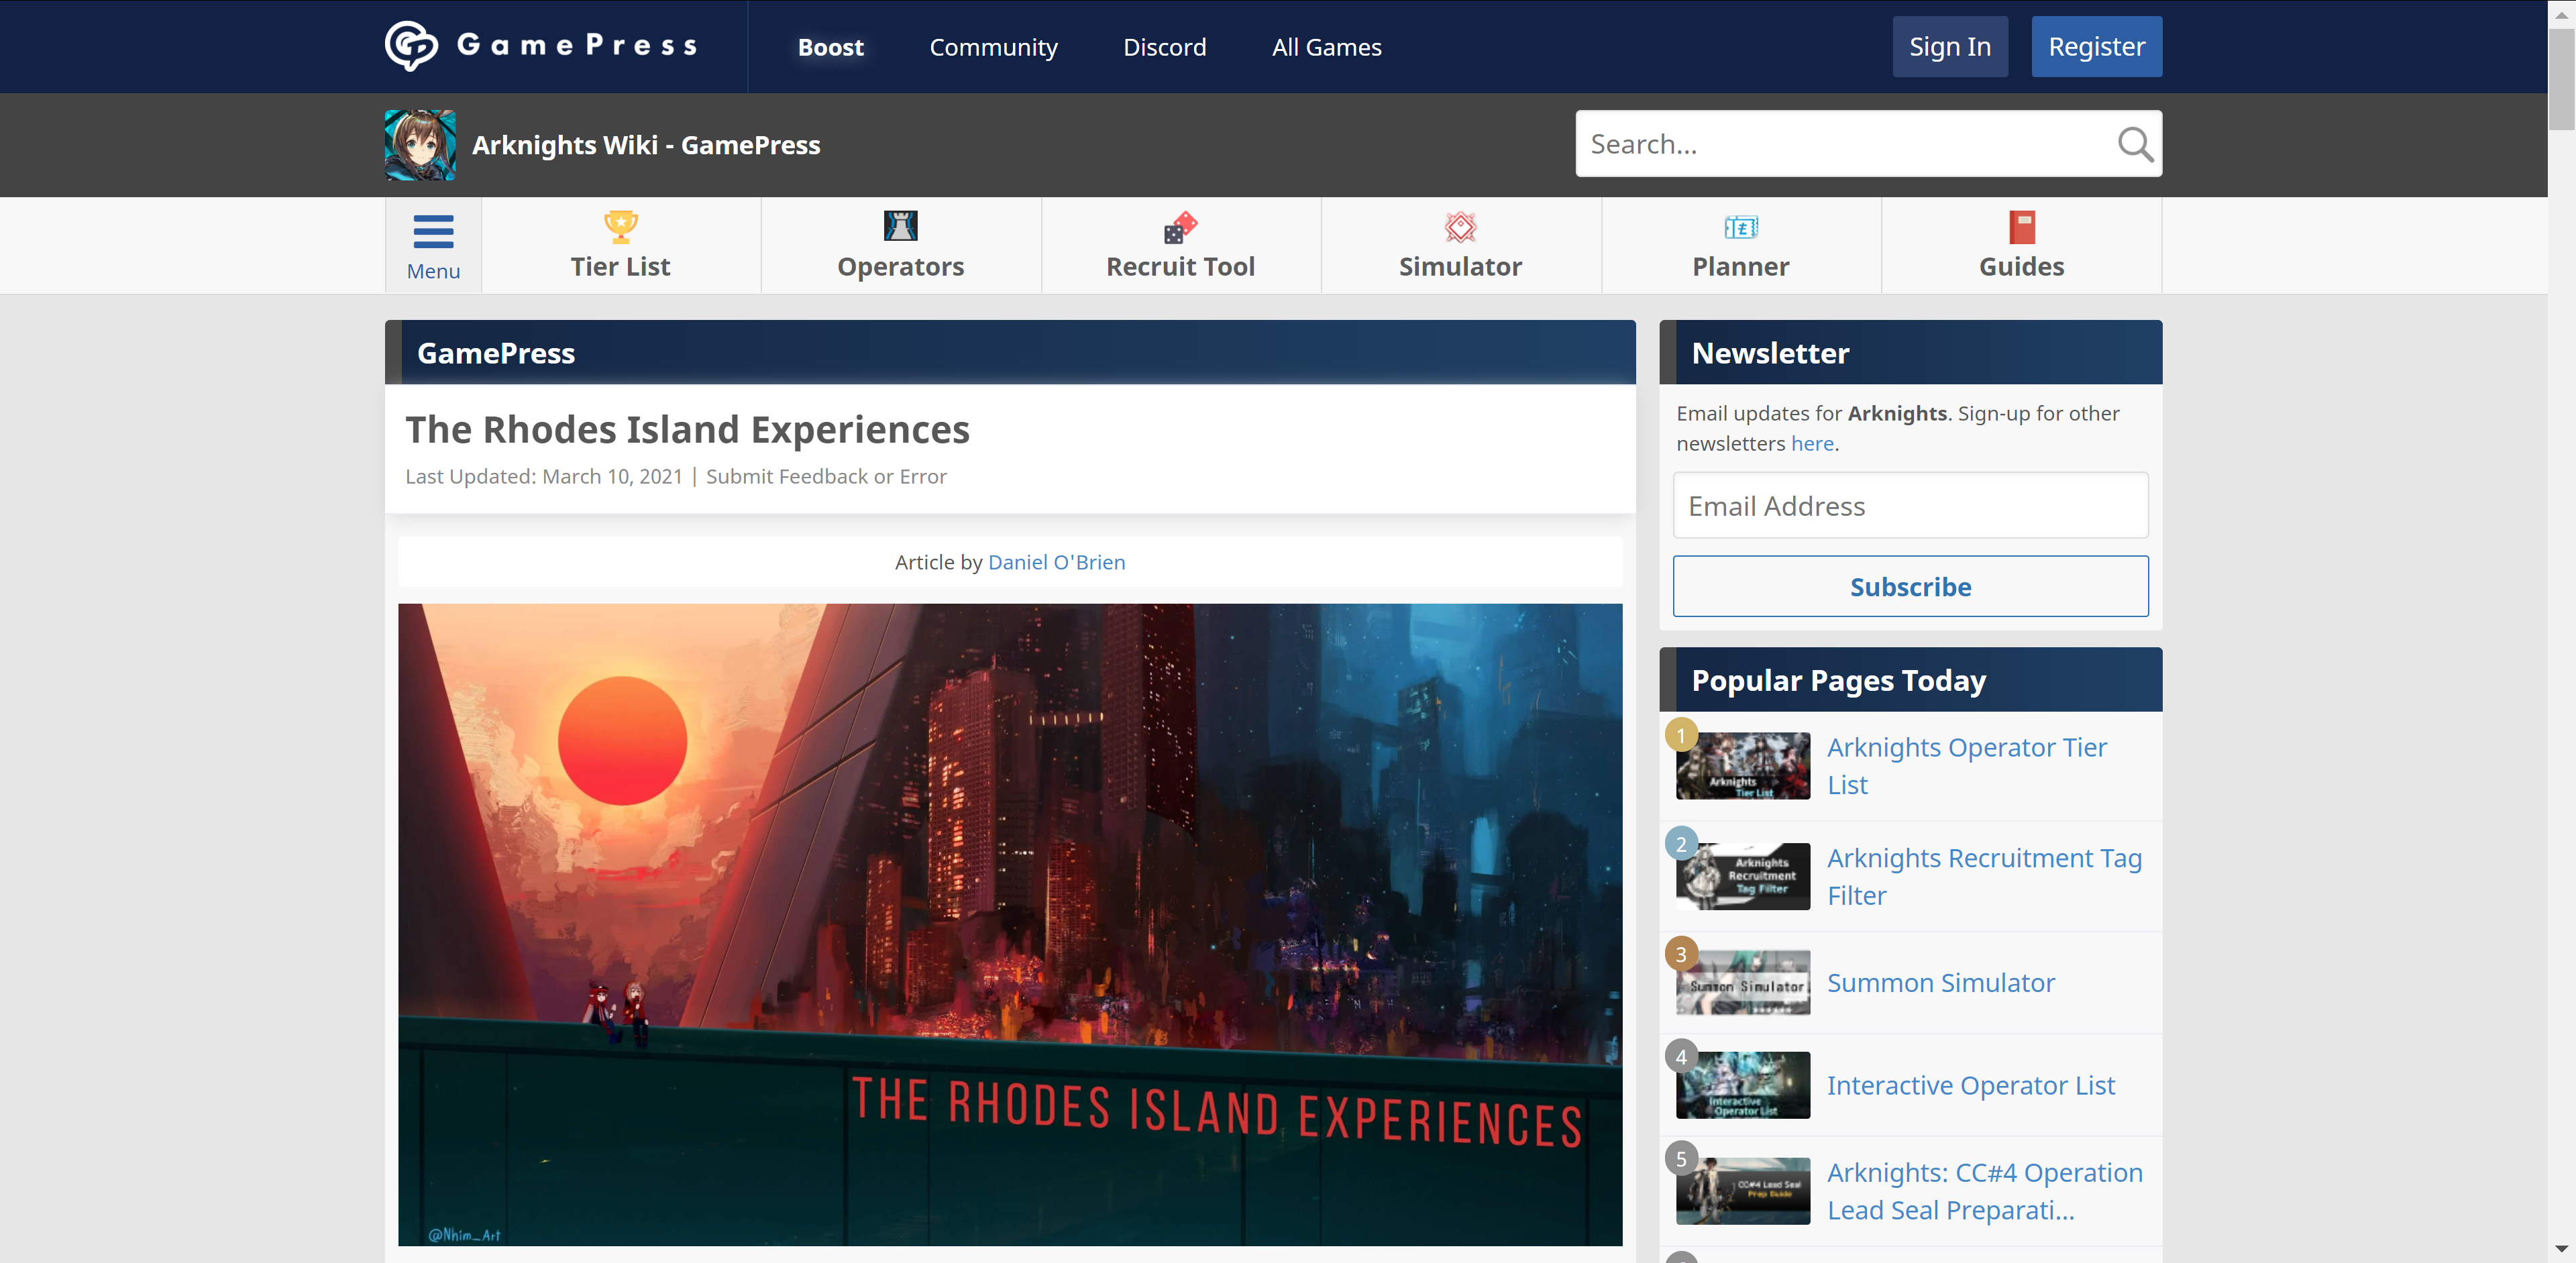
Task: Open All Games in top navigation
Action: tap(1326, 47)
